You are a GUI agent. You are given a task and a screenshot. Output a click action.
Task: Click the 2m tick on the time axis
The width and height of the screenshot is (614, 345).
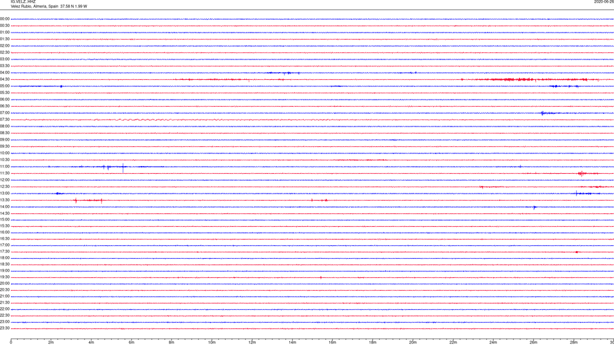pyautogui.click(x=51, y=342)
